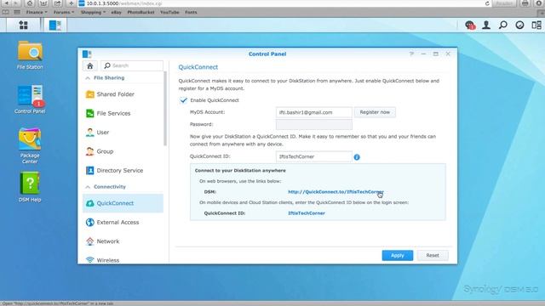The width and height of the screenshot is (545, 306).
Task: Open the YouTube bookmark
Action: [x=169, y=12]
